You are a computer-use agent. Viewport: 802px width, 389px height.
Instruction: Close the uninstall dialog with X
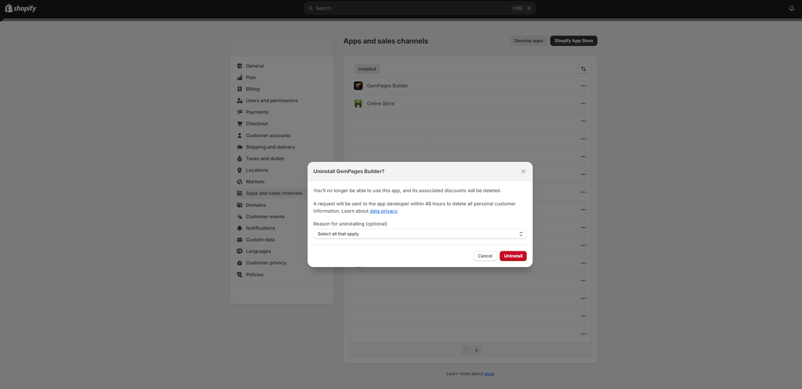pos(523,171)
